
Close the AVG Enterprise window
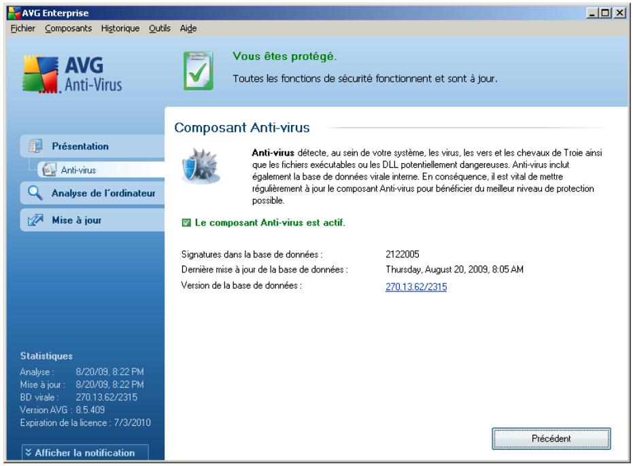[619, 13]
